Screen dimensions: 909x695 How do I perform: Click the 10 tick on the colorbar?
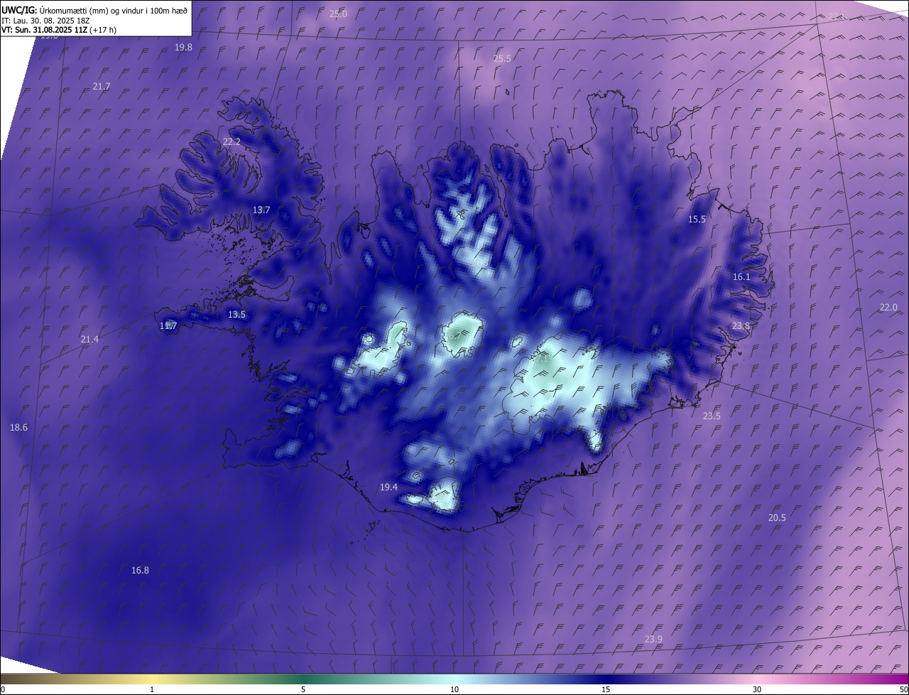454,689
